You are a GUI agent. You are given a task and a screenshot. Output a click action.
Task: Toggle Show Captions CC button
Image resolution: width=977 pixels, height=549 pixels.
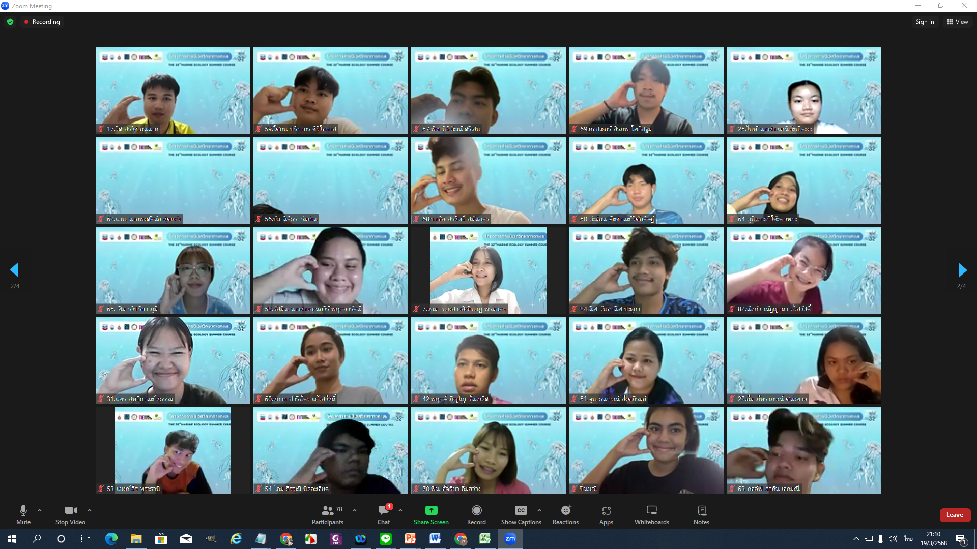click(521, 514)
